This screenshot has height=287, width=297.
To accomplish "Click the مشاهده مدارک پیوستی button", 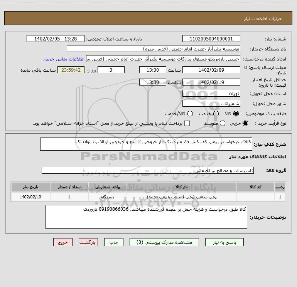I will (164, 242).
